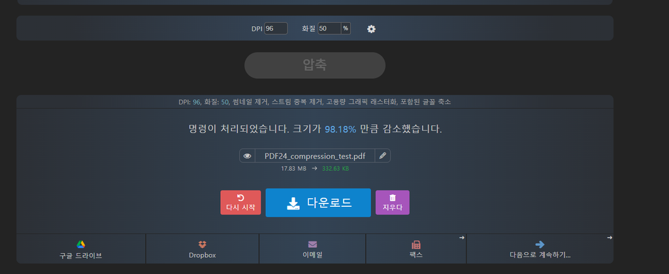669x274 pixels.
Task: Rename file with the pencil icon
Action: point(383,155)
